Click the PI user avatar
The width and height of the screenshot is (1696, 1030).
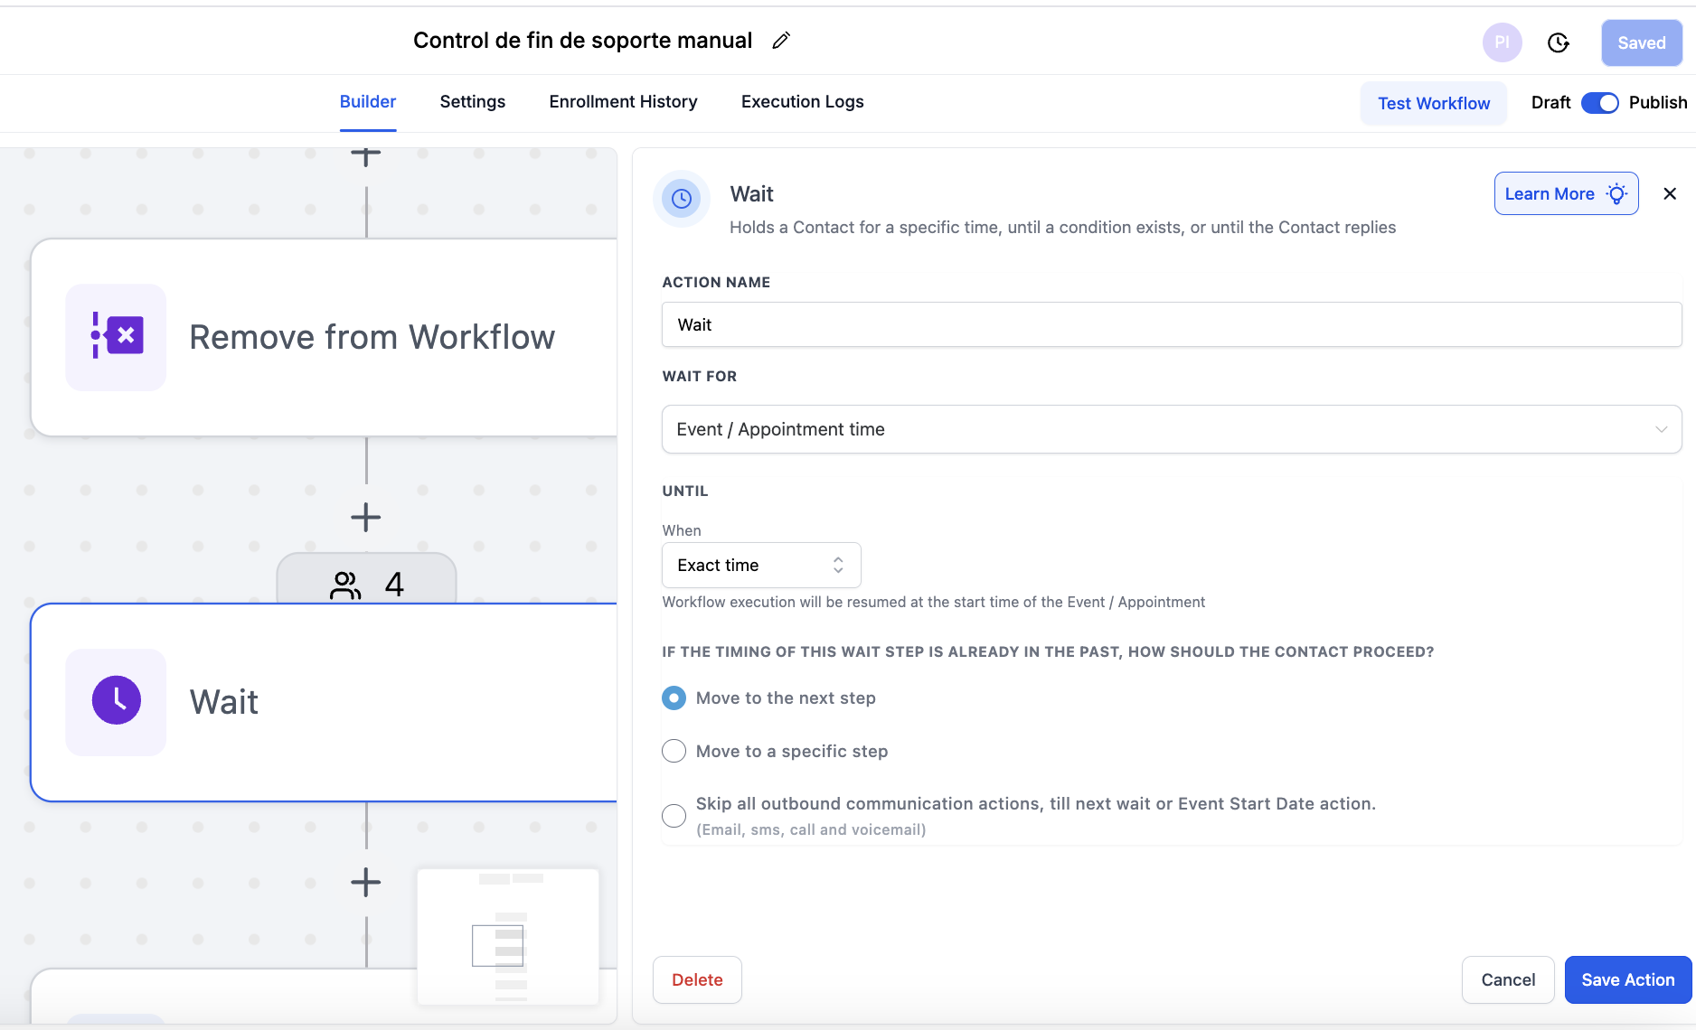click(1502, 42)
